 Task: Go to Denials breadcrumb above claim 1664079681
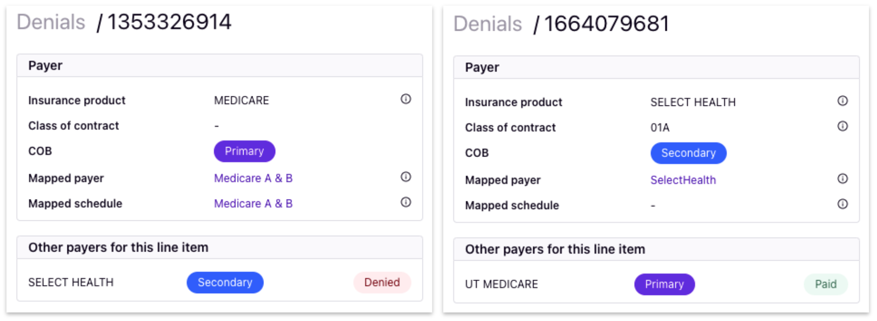tap(488, 24)
